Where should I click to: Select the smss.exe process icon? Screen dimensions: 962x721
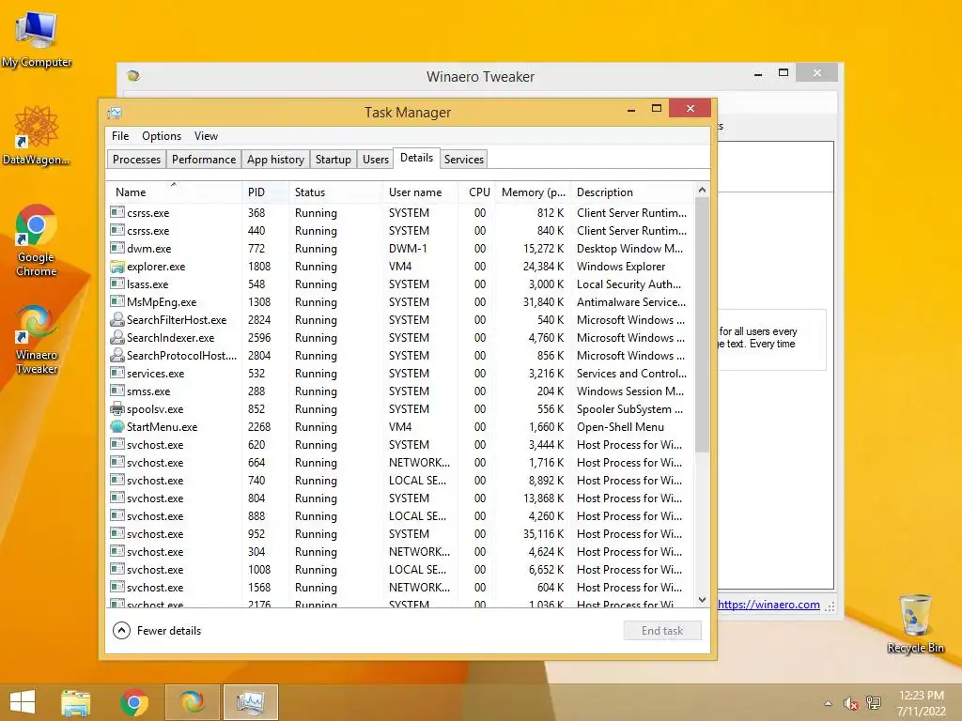coord(117,391)
